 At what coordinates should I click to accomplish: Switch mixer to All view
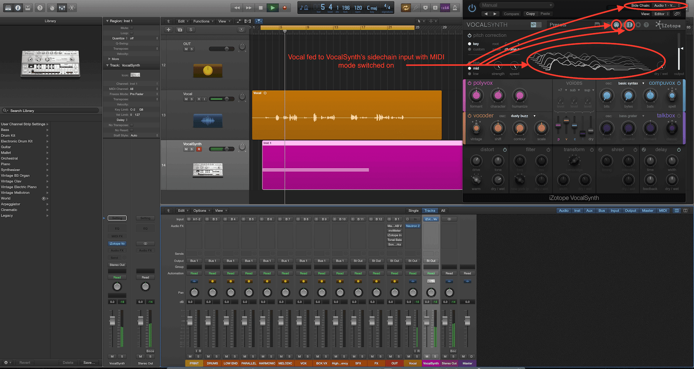tap(443, 211)
